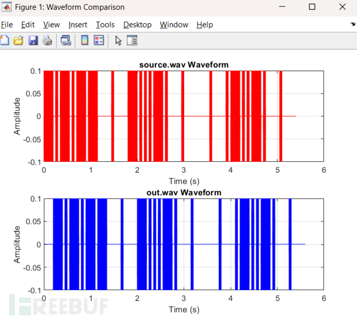Open a file using the folder icon
Image resolution: width=357 pixels, height=319 pixels.
(x=19, y=40)
